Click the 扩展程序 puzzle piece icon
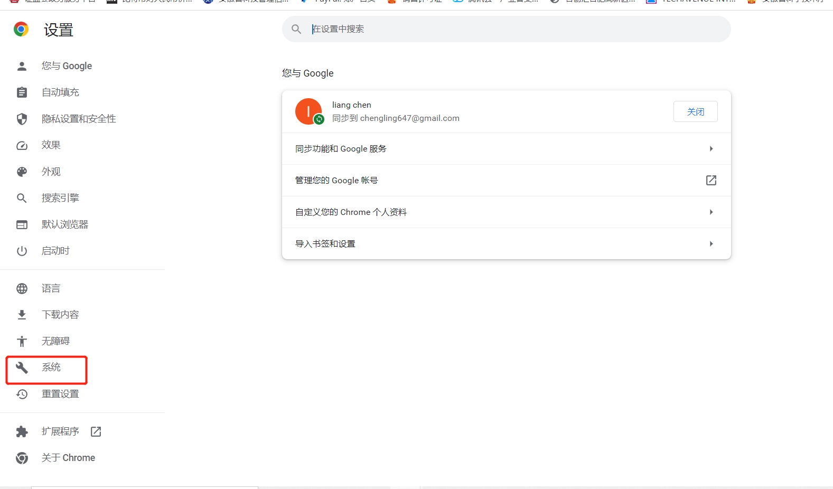833x489 pixels. (x=22, y=431)
